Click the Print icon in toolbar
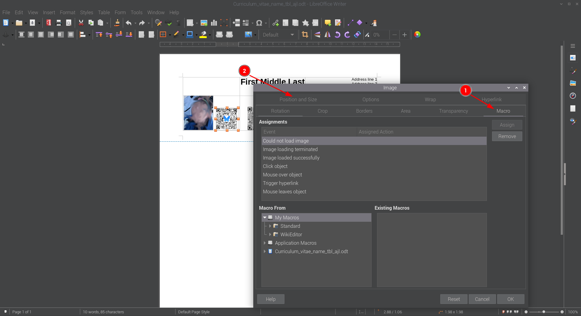Screen dimensions: 581x316 pyautogui.click(x=59, y=23)
